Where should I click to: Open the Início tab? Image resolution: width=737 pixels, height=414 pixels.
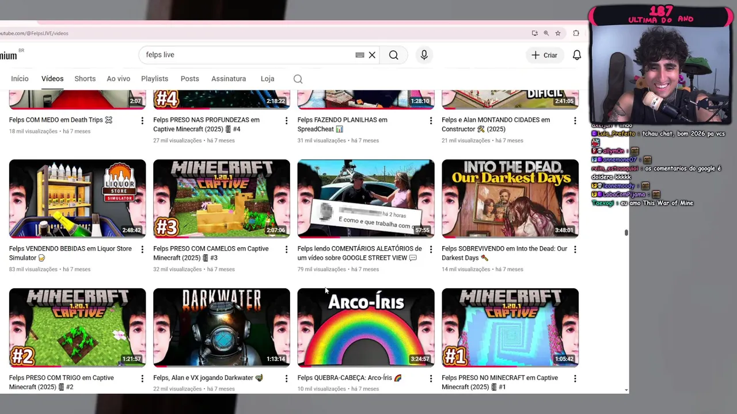pos(20,79)
